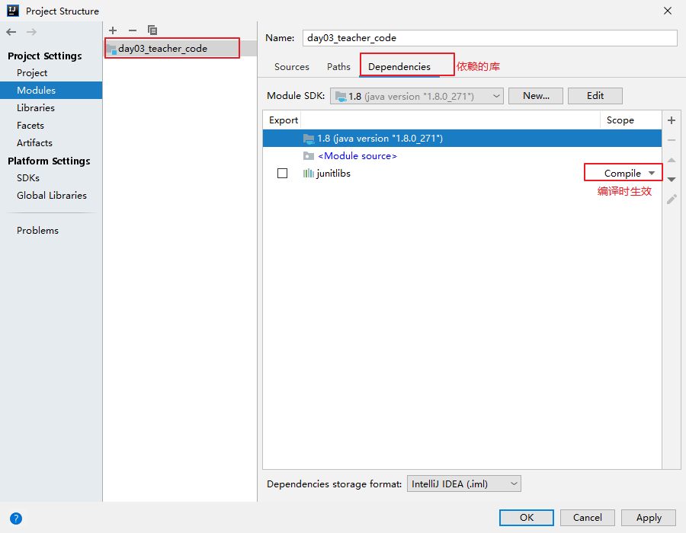
Task: Select day03_teacher_code module in list
Action: 162,49
